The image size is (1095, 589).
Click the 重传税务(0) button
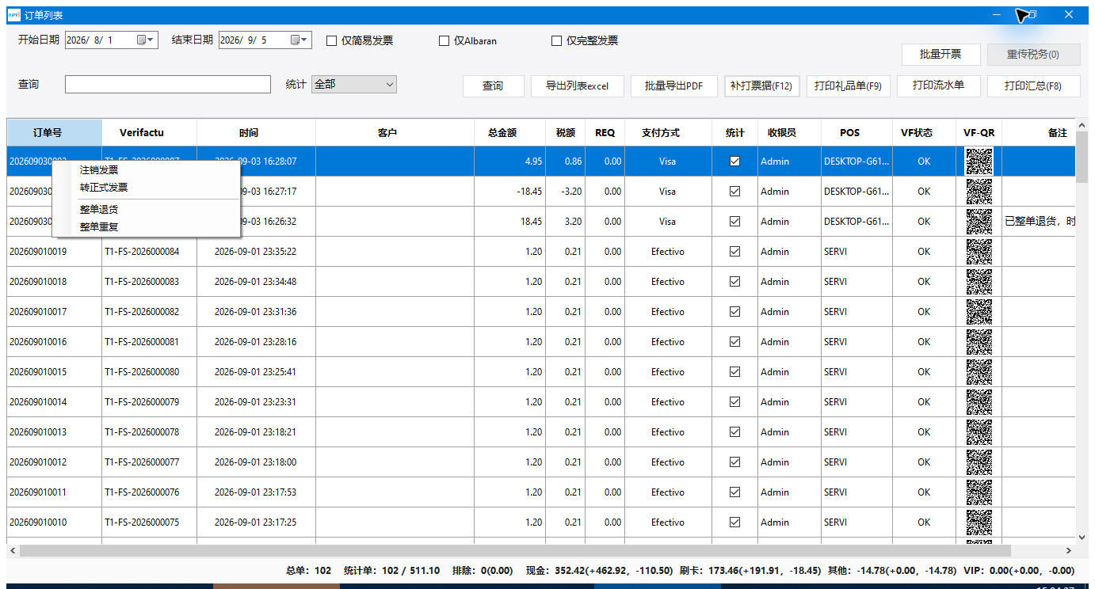click(1033, 54)
